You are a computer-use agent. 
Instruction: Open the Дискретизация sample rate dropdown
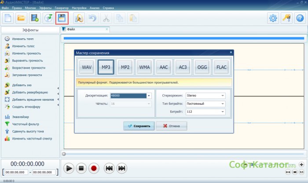click(x=149, y=95)
